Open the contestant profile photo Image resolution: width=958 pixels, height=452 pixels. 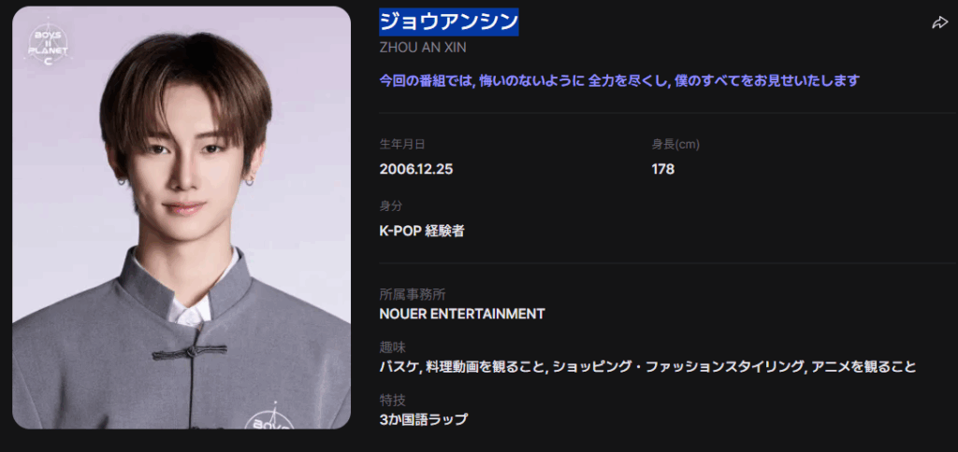[x=181, y=218]
